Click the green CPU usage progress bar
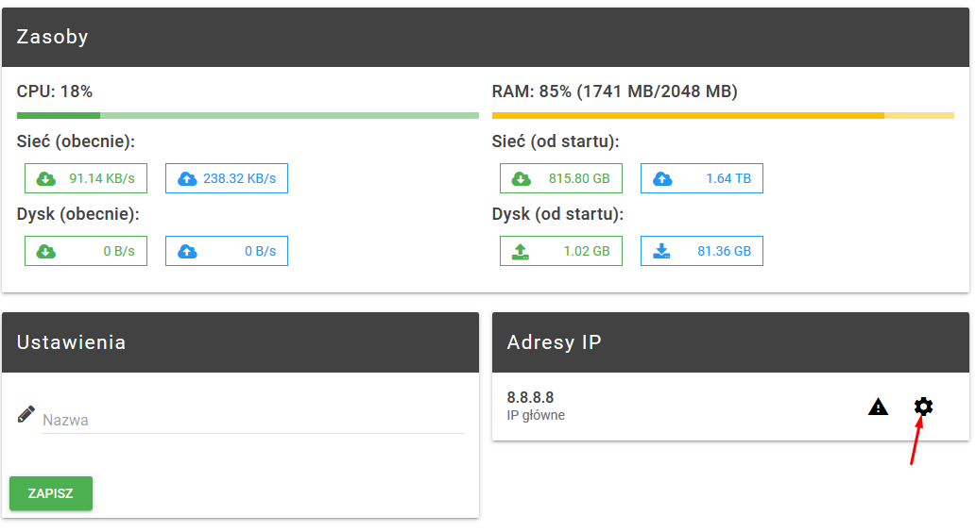976x532 pixels. 248,116
